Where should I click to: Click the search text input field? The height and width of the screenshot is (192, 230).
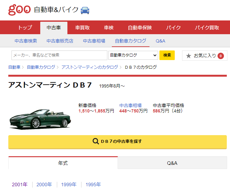59,55
